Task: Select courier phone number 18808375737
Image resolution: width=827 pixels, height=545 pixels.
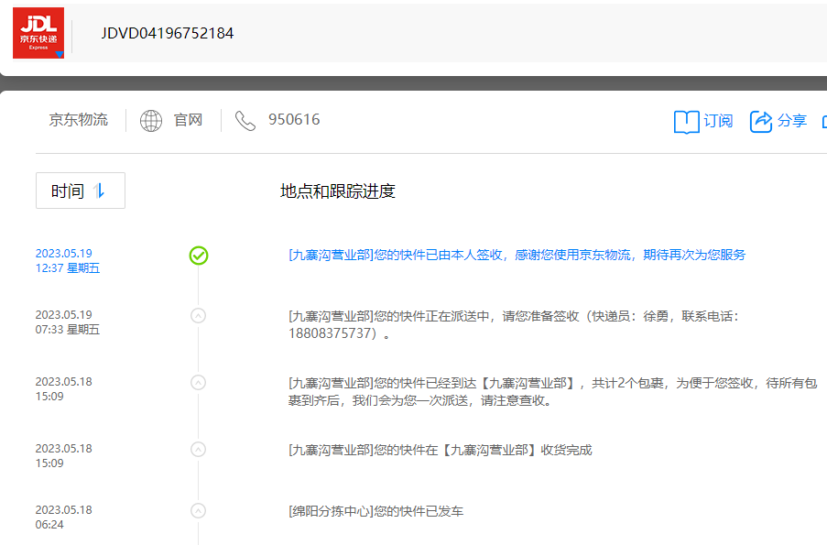Action: (330, 333)
